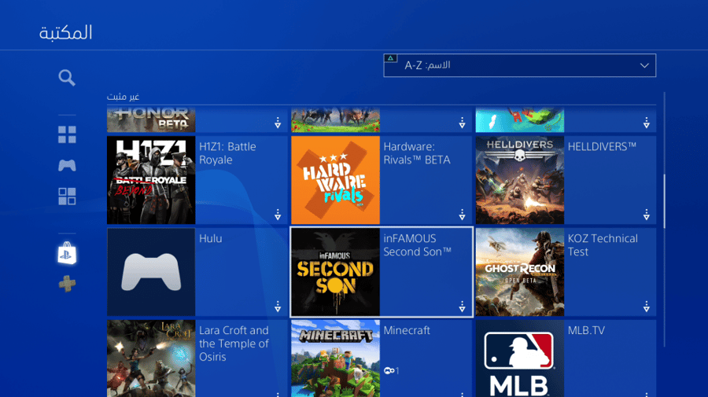Image resolution: width=708 pixels, height=397 pixels.
Task: Select the H1Z1 Battle Royale cover art
Action: point(151,180)
